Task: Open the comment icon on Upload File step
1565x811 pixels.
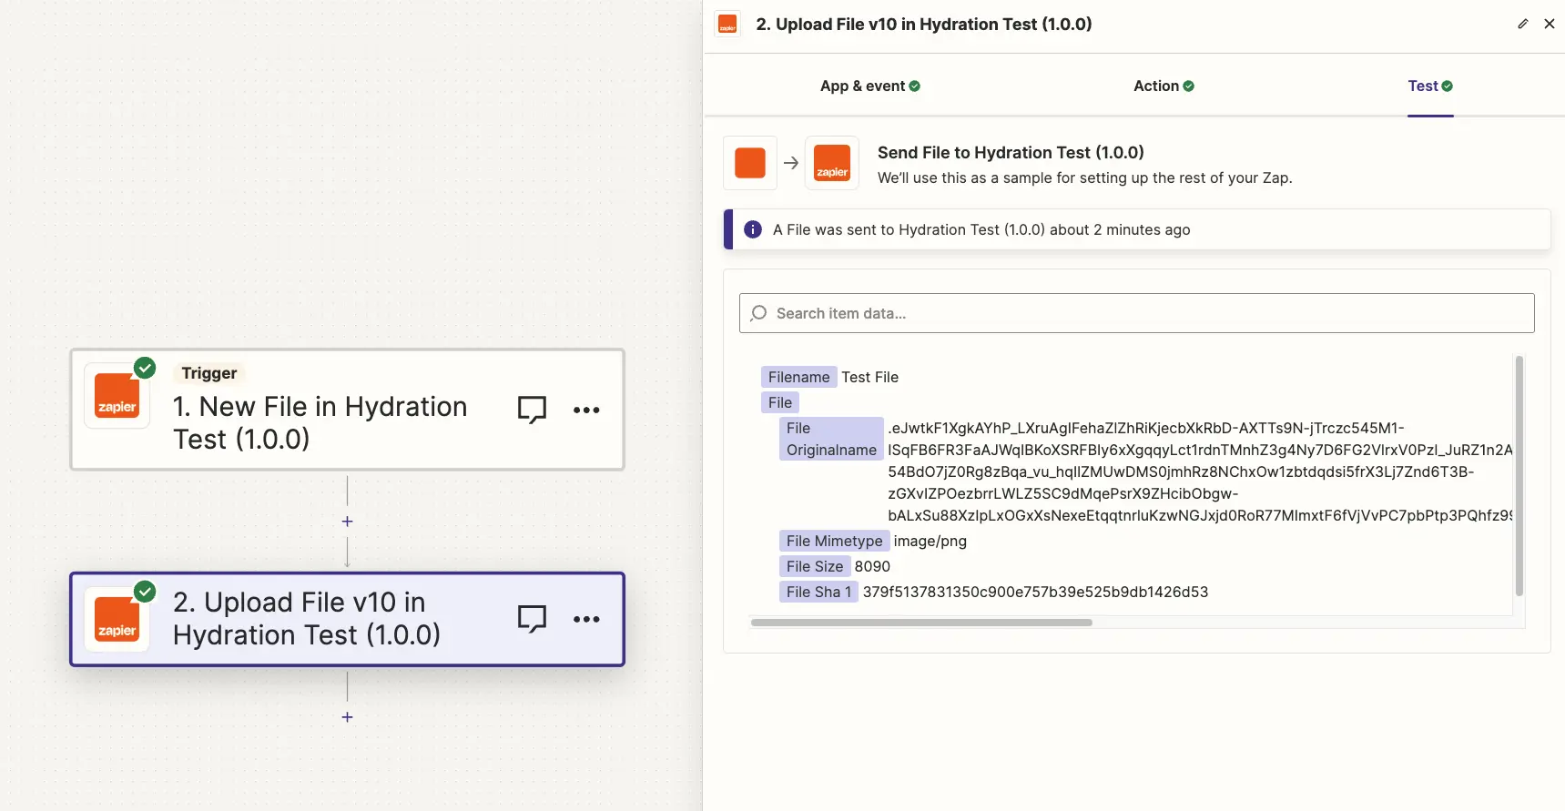Action: click(532, 619)
